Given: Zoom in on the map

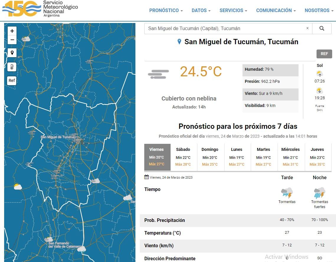Looking at the screenshot, I should 12,31.
